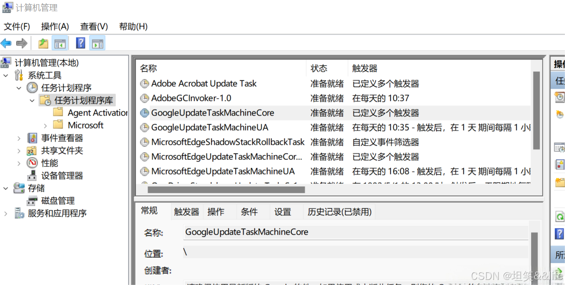The image size is (565, 285).
Task: Switch to the 设置 tab
Action: [x=282, y=212]
